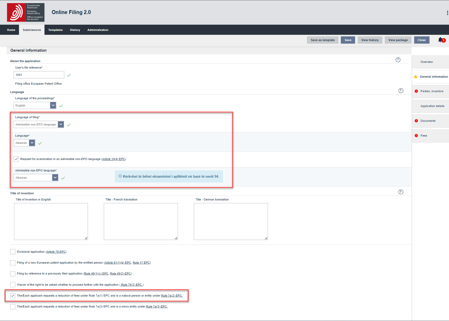Open help icon for Language section
This screenshot has height=321, width=449.
401,91
